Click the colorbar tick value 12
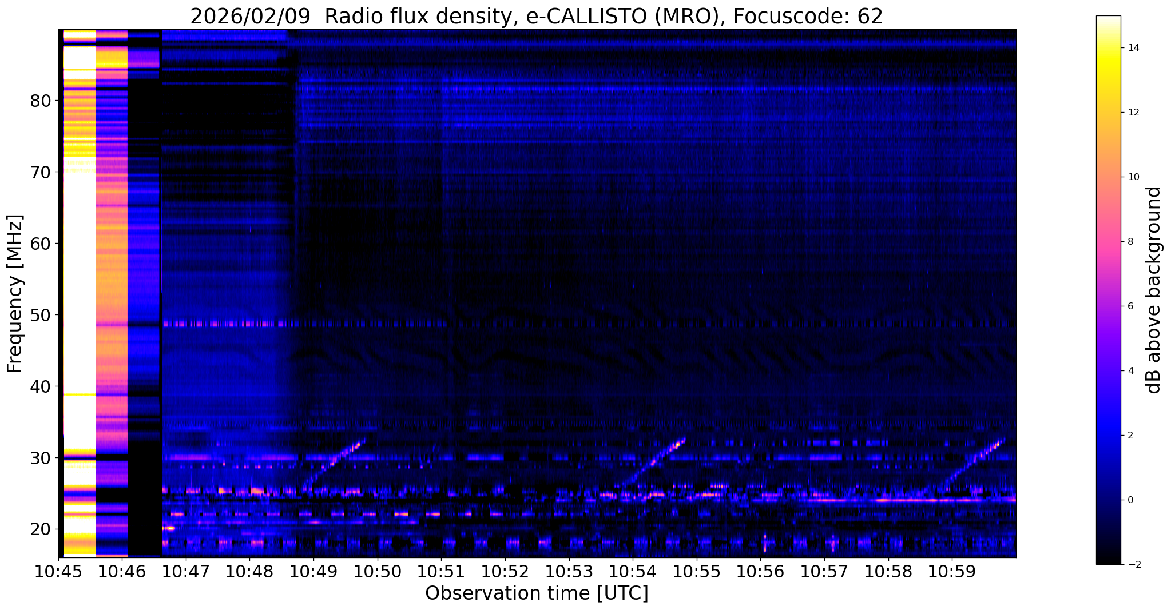This screenshot has width=1171, height=610. (1133, 113)
